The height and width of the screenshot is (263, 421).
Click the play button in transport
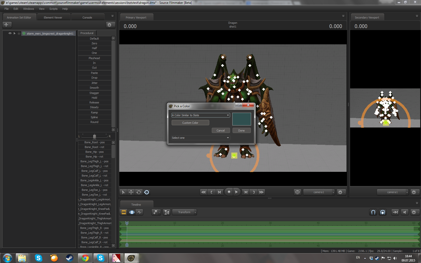coord(236,192)
